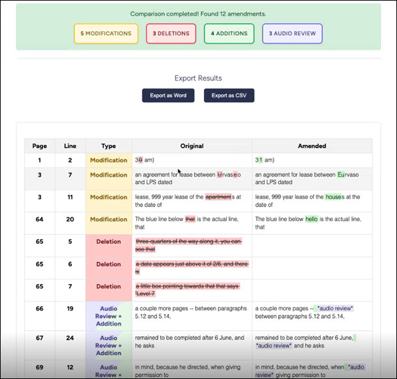Click page number 67 cell
The height and width of the screenshot is (379, 397).
(40, 345)
